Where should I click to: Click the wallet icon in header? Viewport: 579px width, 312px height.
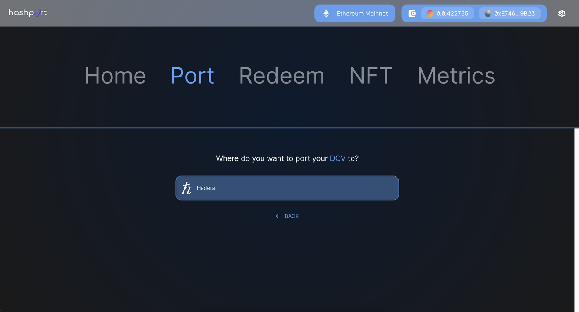tap(412, 14)
